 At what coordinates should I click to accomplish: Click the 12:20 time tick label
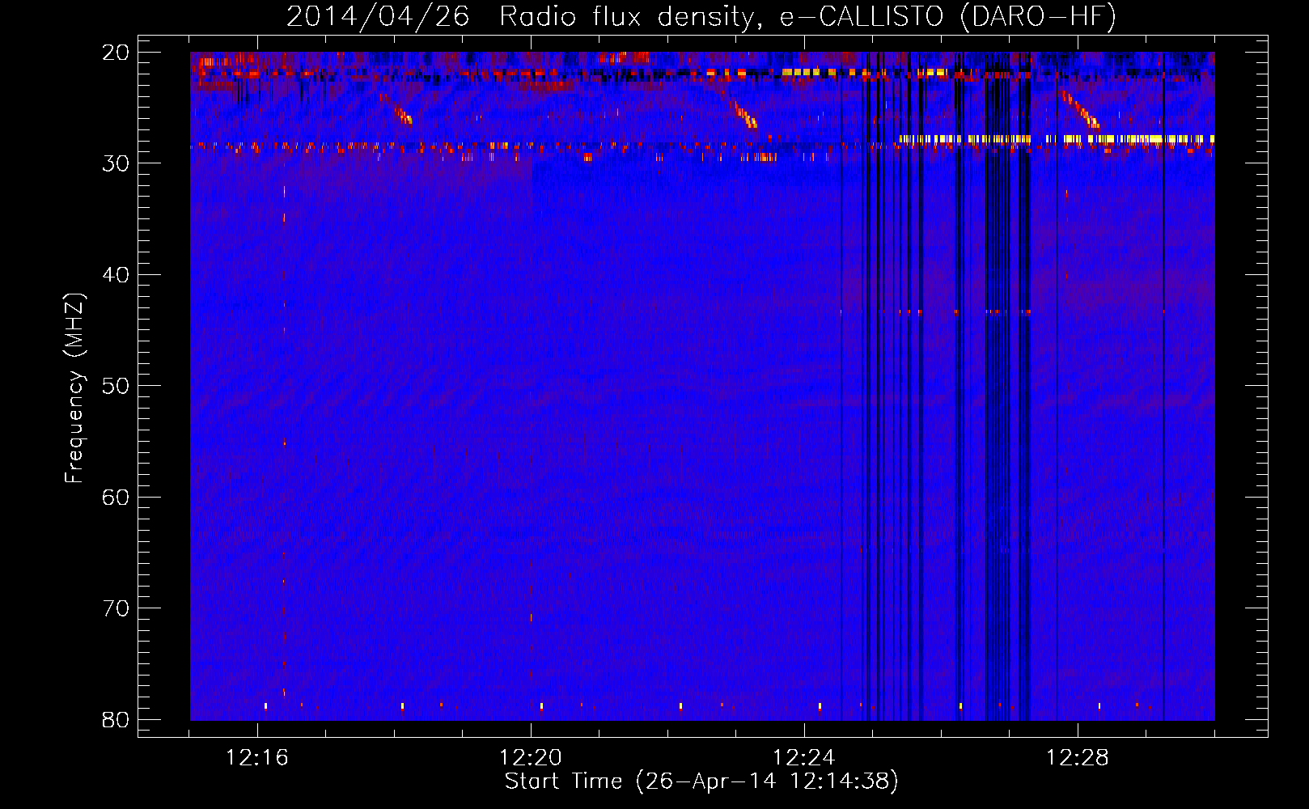pos(531,758)
